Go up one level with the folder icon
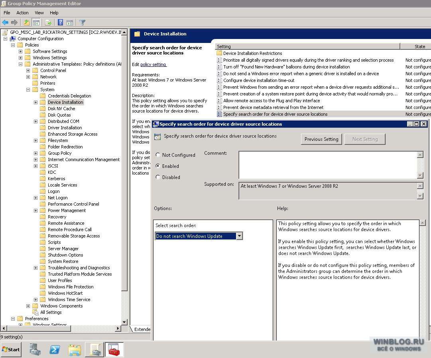Screen dimensions: 431x358 coord(26,23)
